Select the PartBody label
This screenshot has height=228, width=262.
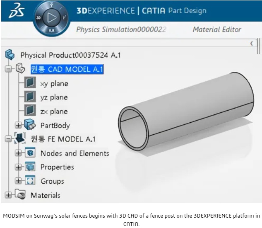(55, 126)
